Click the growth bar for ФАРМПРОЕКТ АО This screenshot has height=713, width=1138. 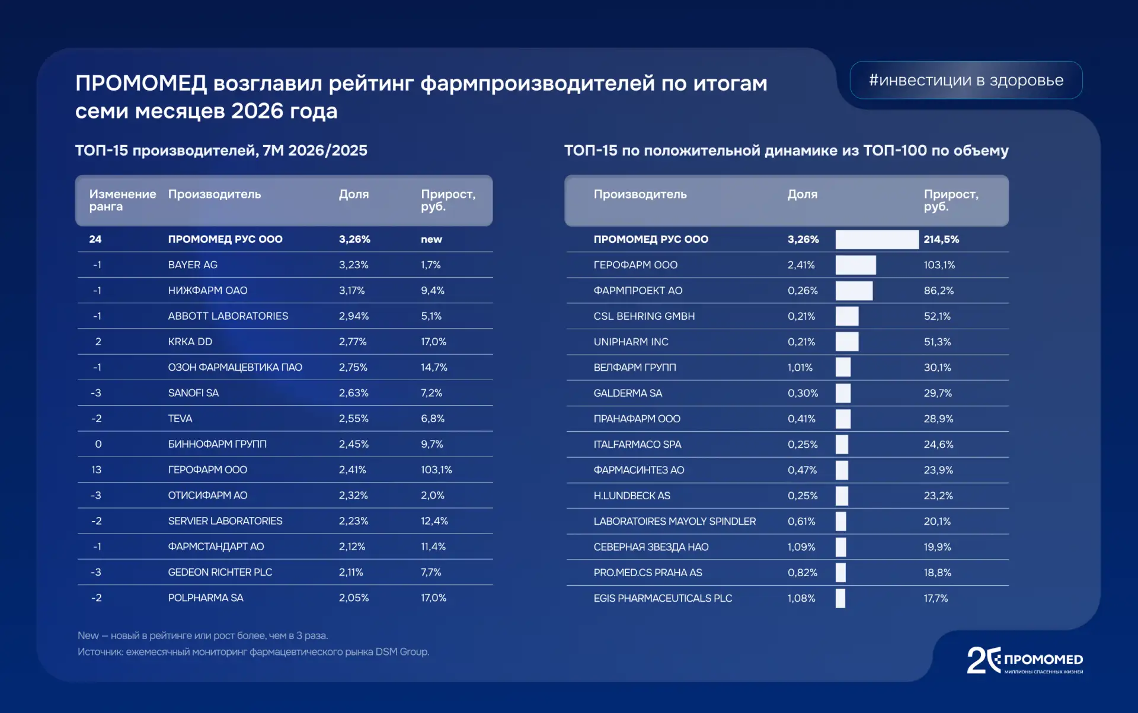(854, 291)
